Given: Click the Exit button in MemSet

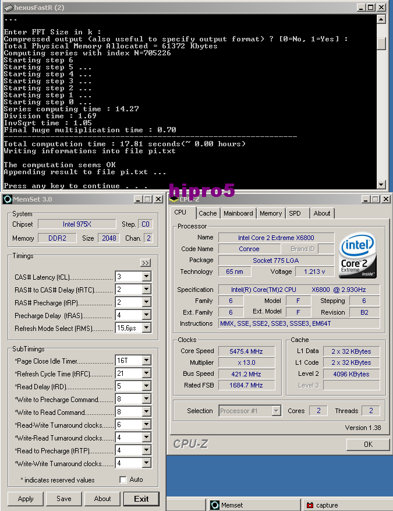Looking at the screenshot, I should click(141, 499).
